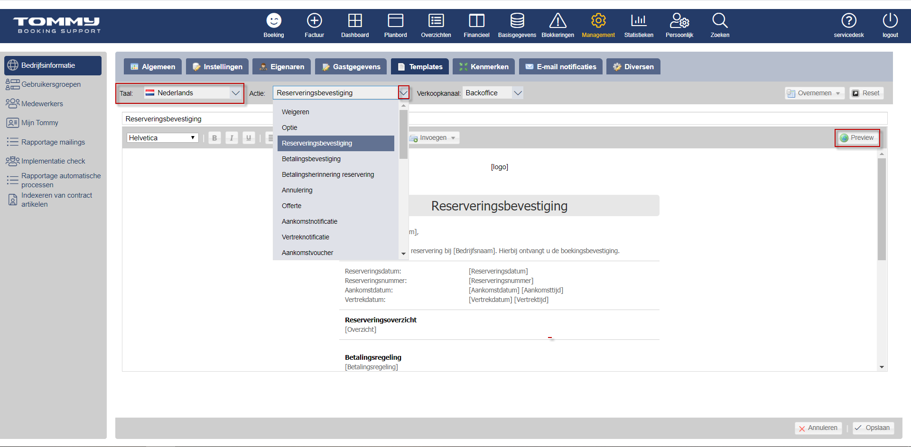Open the Verkoopkanaal Backoffice dropdown

[493, 93]
